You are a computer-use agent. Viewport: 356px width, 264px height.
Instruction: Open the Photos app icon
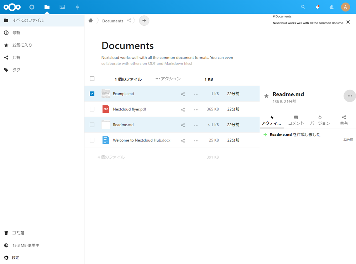[x=62, y=7]
